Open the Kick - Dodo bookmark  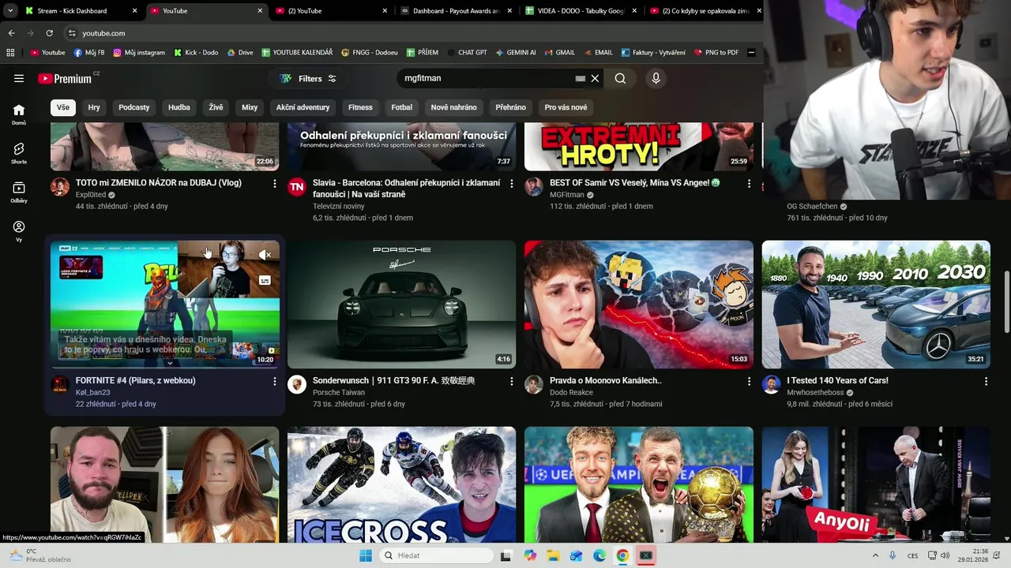(196, 53)
